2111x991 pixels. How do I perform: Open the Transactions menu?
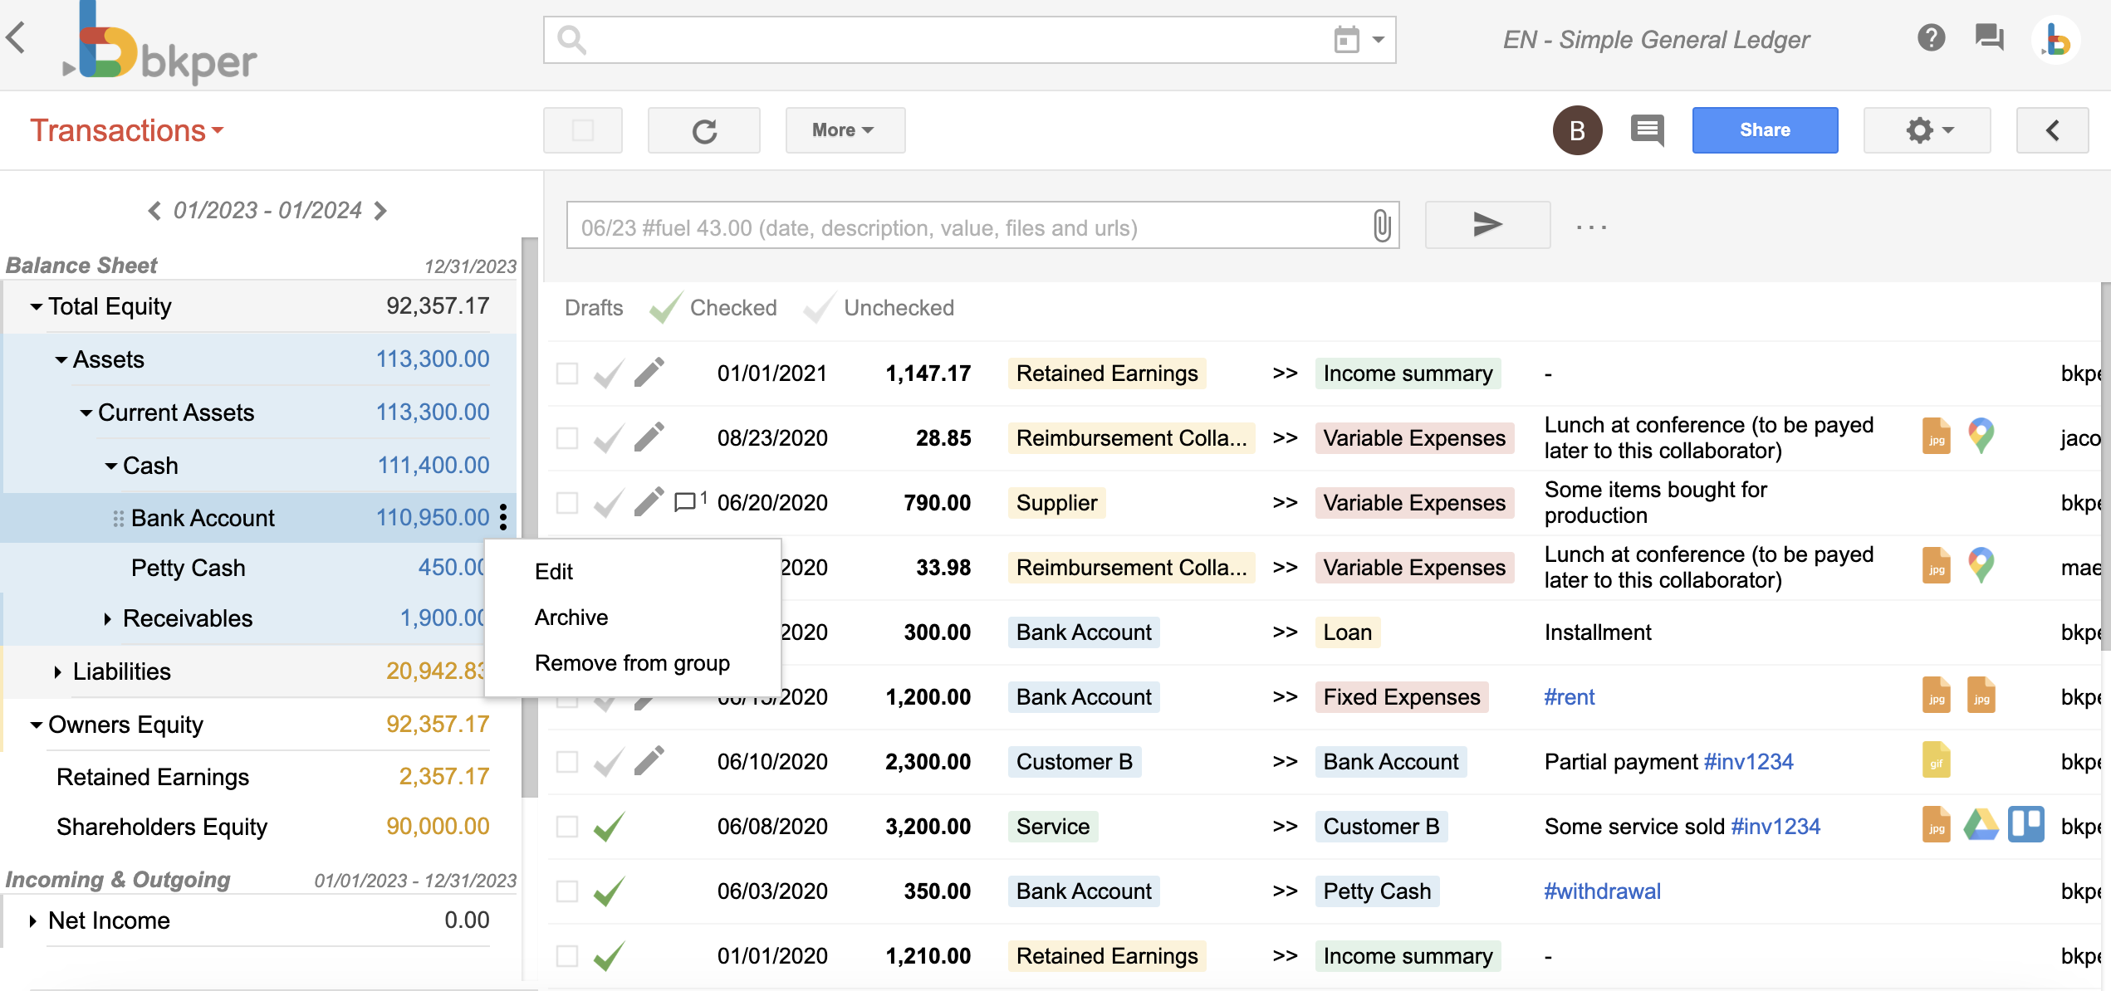pos(126,130)
